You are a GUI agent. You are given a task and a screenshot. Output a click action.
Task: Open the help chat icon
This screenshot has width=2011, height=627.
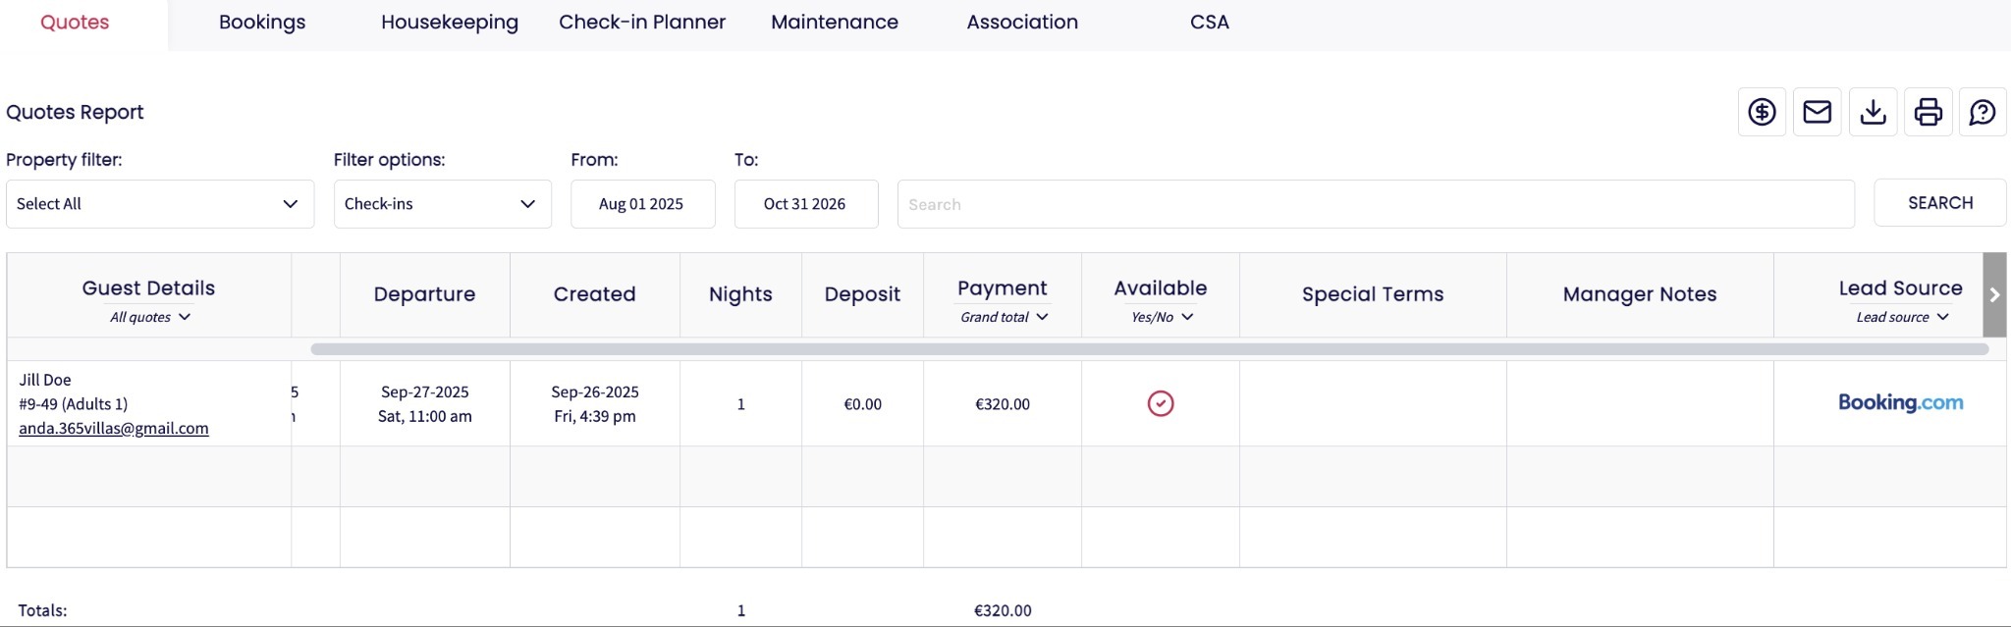1983,112
